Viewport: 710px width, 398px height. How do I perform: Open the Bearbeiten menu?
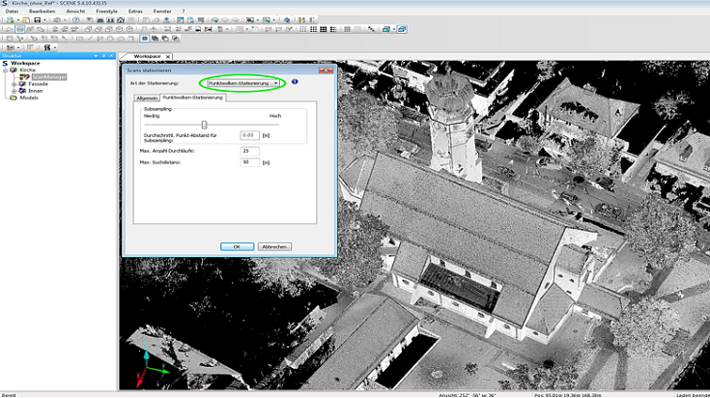[x=43, y=11]
